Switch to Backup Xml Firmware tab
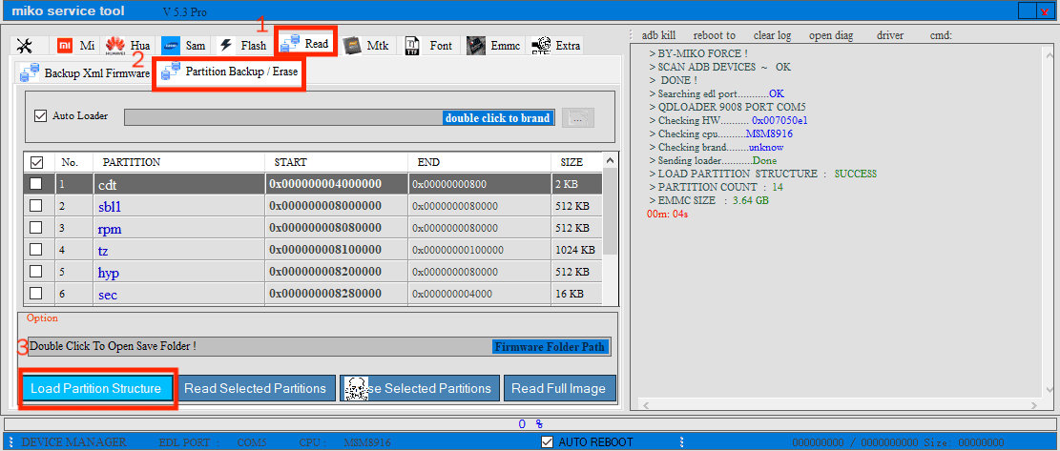This screenshot has height=451, width=1060. [84, 72]
